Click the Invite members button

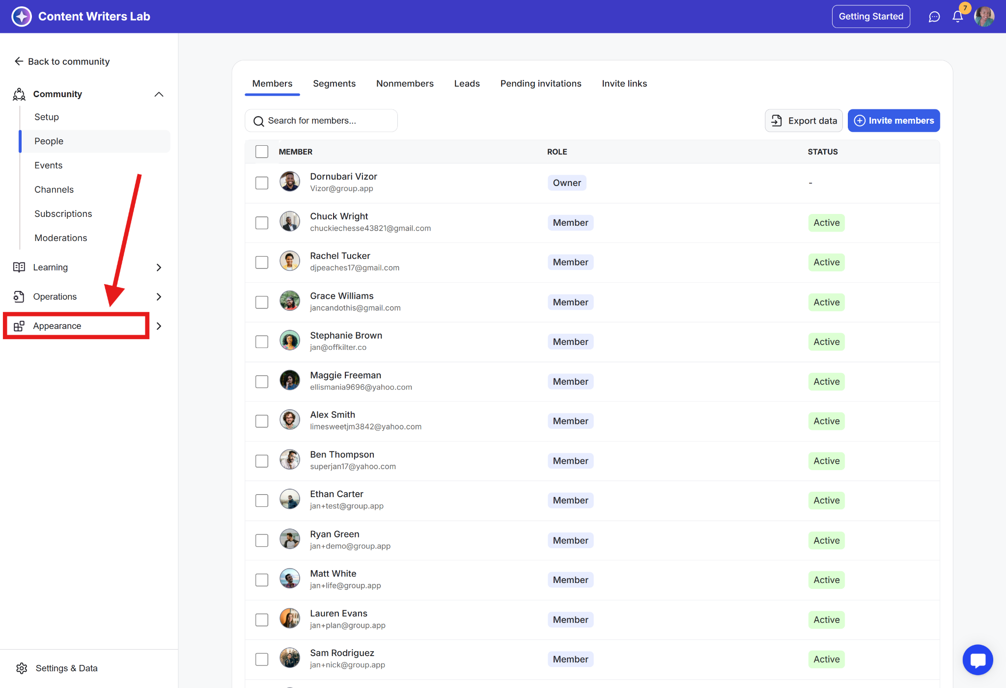pyautogui.click(x=894, y=121)
